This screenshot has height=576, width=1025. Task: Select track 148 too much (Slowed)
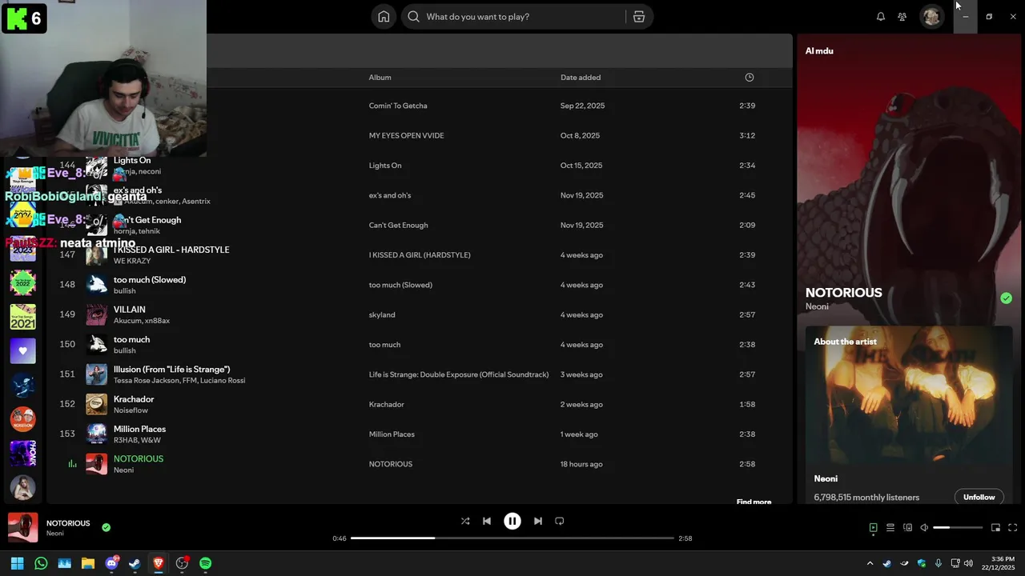[x=420, y=285]
